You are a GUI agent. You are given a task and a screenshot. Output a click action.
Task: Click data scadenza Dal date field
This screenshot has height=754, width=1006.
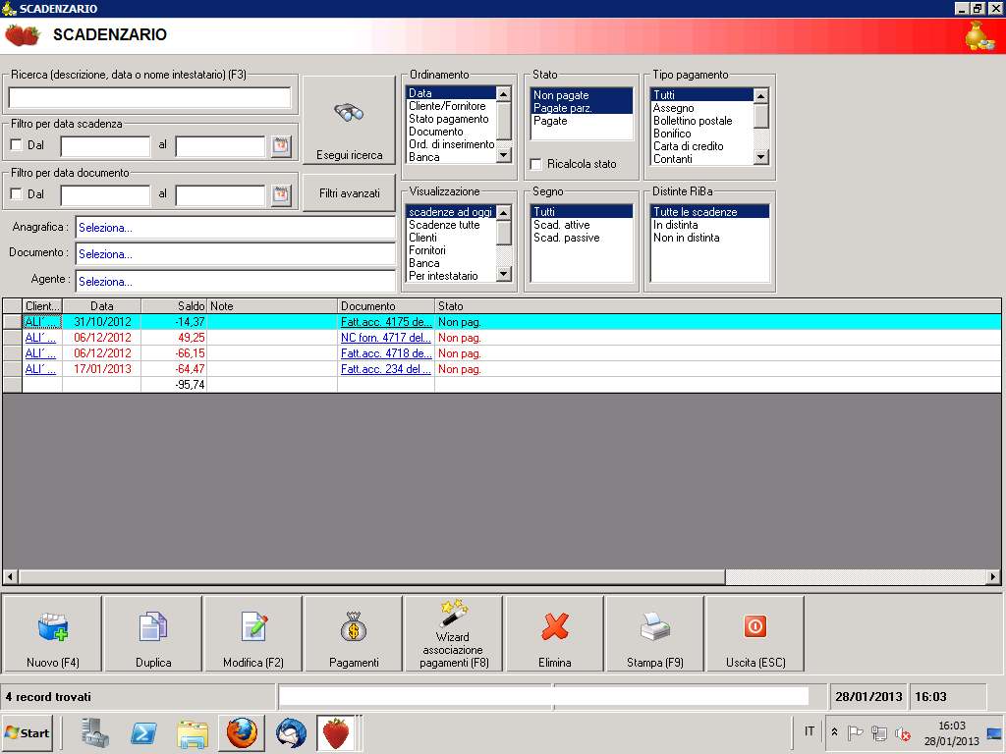pos(105,146)
